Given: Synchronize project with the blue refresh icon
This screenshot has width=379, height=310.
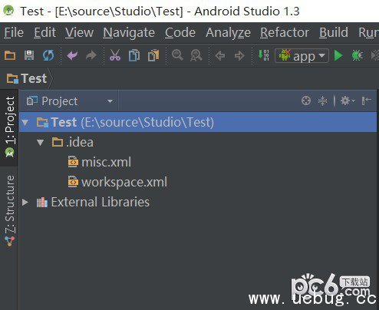Looking at the screenshot, I should point(48,55).
